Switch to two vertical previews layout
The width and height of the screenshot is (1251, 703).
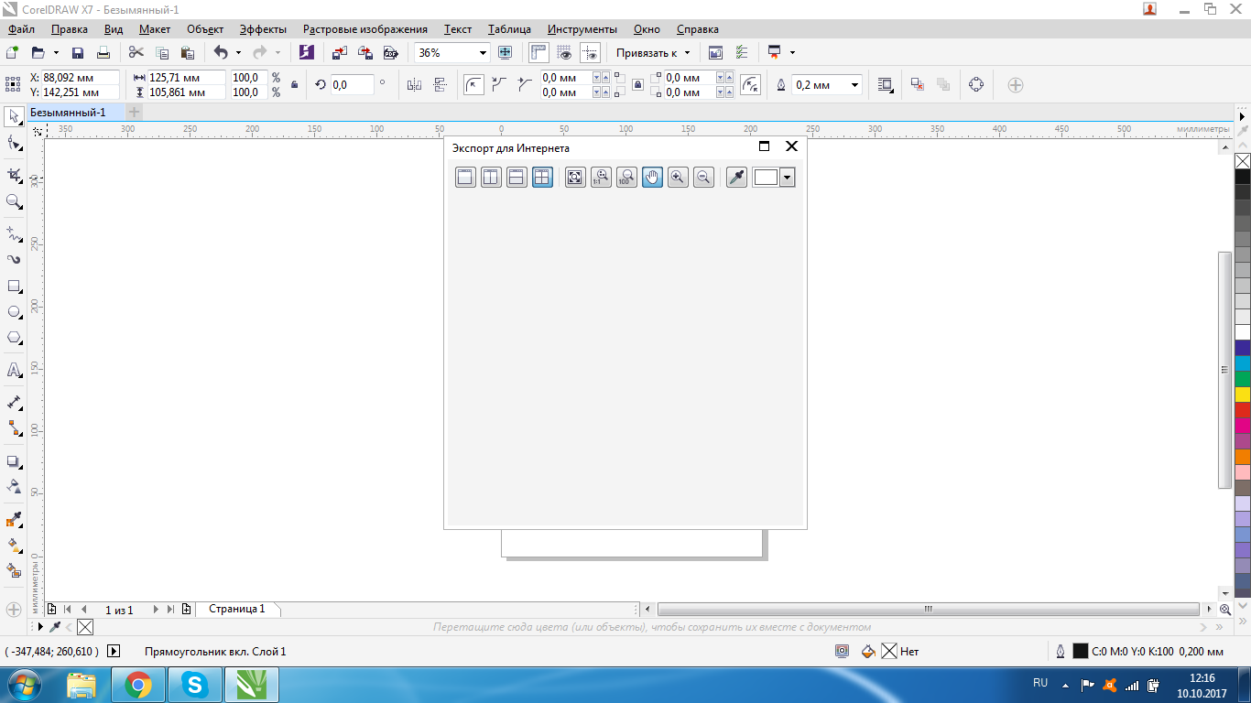pyautogui.click(x=491, y=178)
